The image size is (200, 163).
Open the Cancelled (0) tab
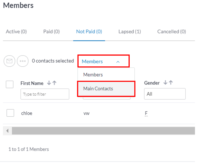point(171,32)
